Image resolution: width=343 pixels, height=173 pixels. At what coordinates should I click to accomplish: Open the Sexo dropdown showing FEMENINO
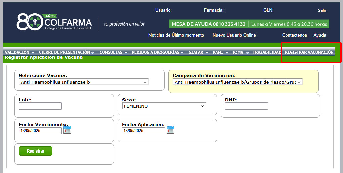pos(164,106)
